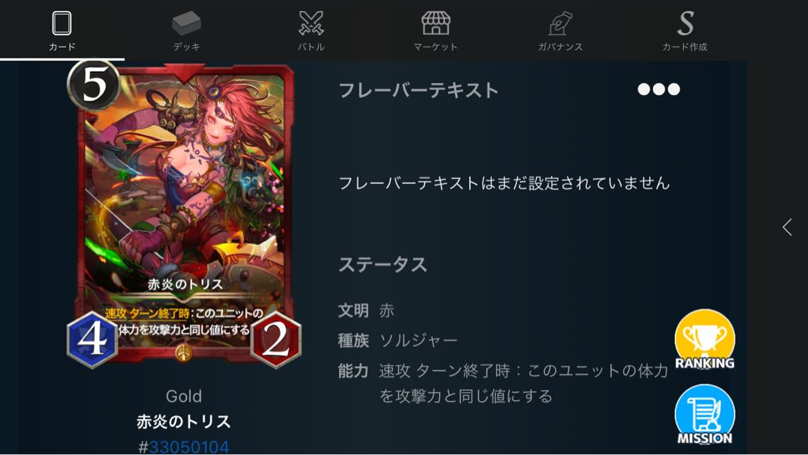This screenshot has width=808, height=455.
Task: Open the ガバナンス governance icon
Action: click(x=560, y=23)
